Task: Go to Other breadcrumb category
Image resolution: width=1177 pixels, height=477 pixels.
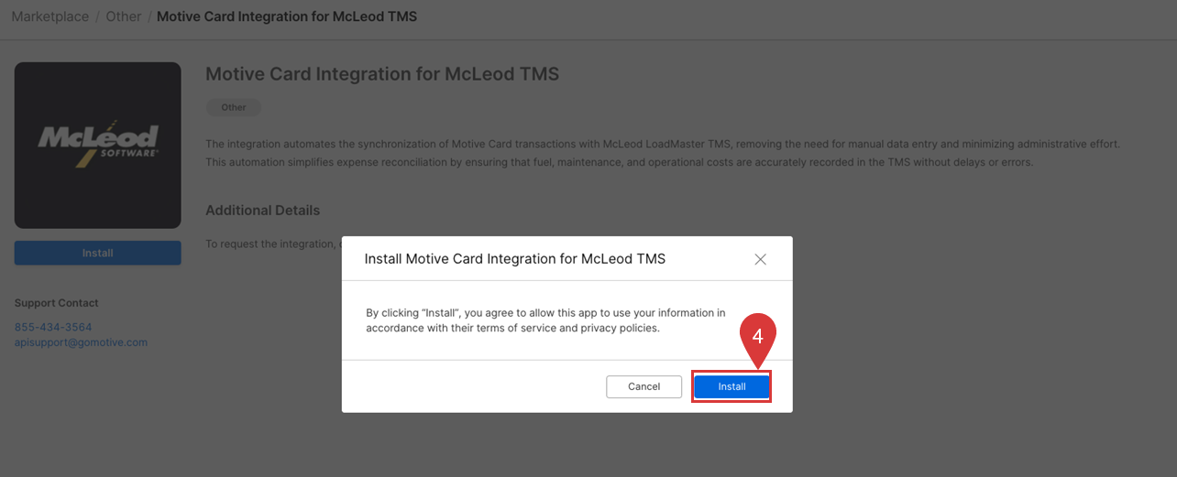Action: pyautogui.click(x=123, y=16)
